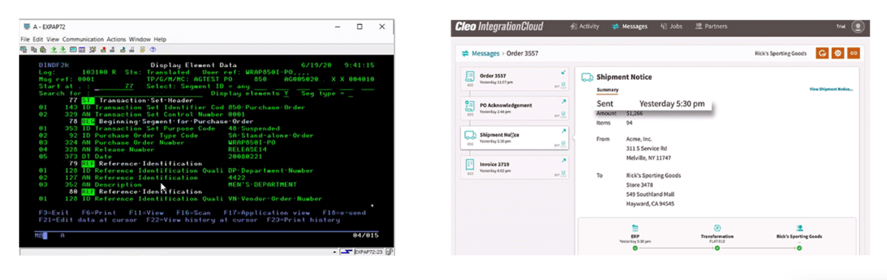The image size is (887, 280).
Task: Click the orange link icon button
Action: 854,53
